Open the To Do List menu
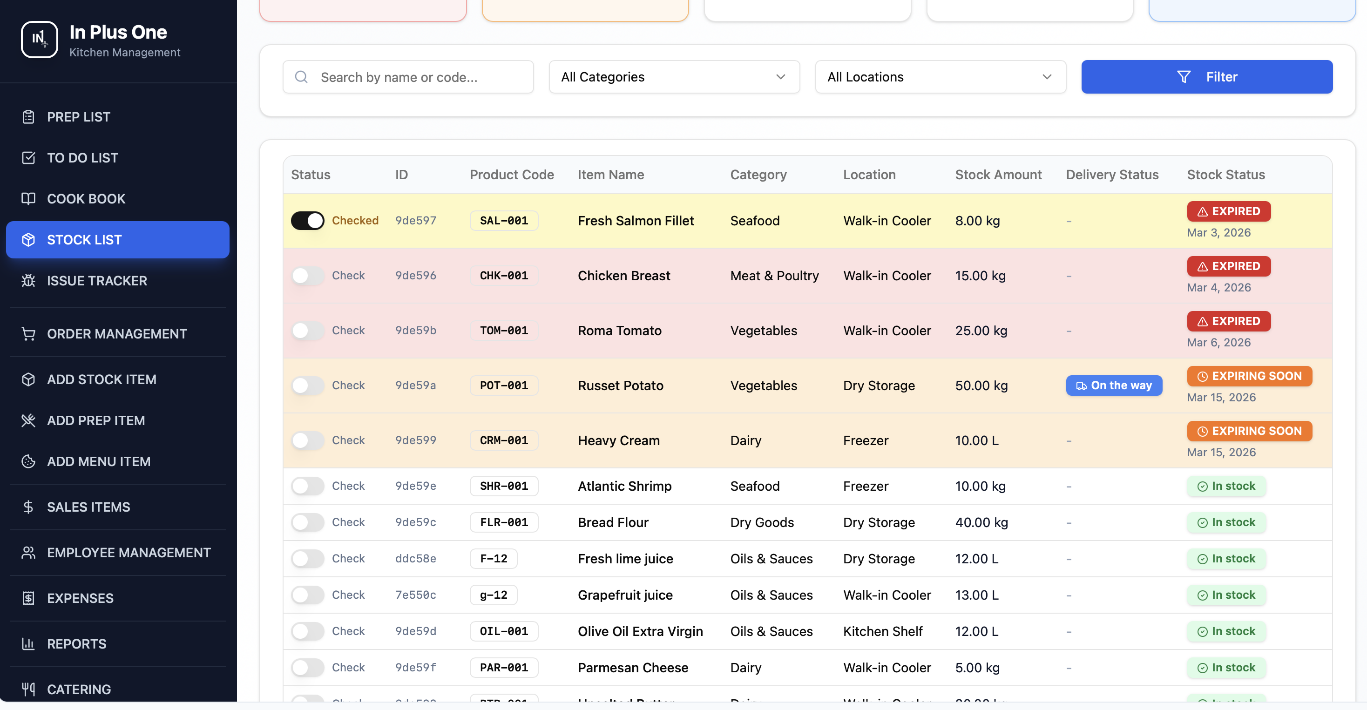Screen dimensions: 1367x710 [82, 158]
